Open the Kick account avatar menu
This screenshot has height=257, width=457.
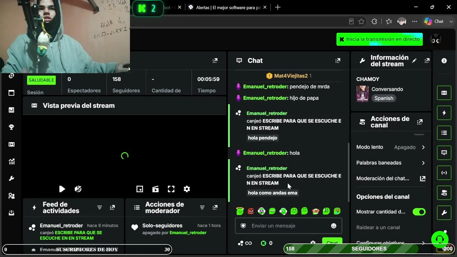(435, 39)
